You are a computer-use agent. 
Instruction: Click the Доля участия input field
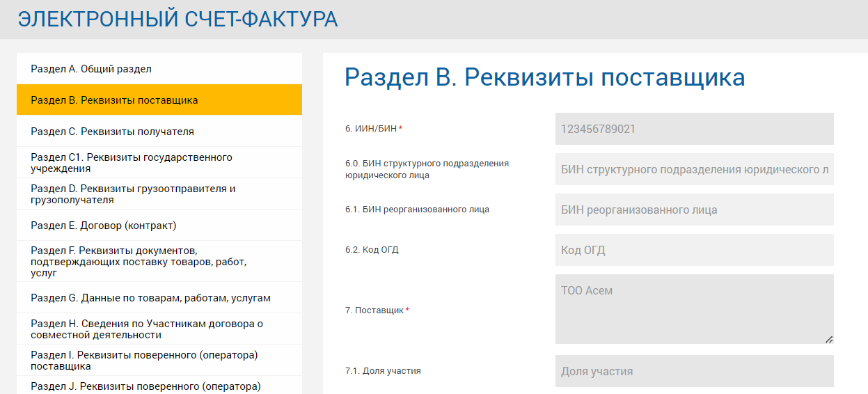pos(694,371)
